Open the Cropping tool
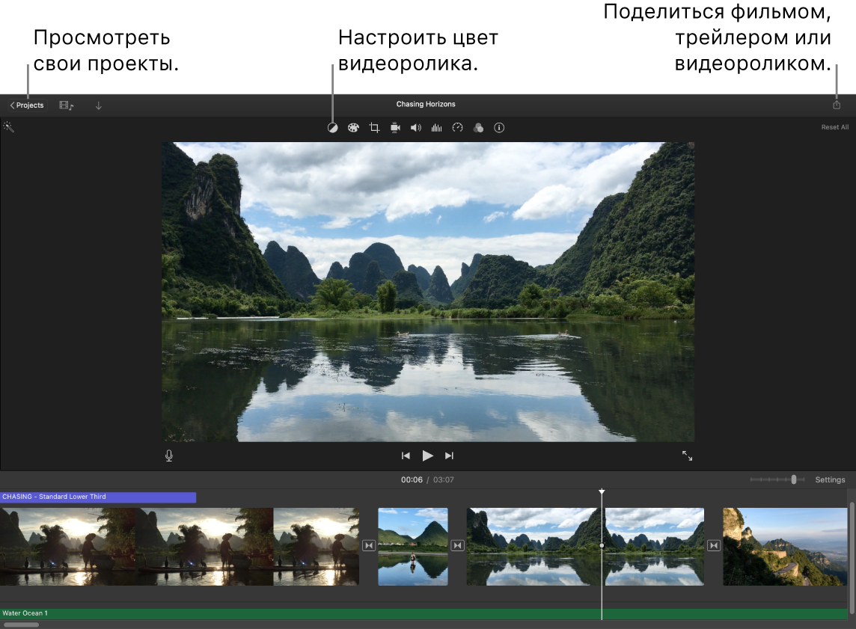The height and width of the screenshot is (629, 856). click(374, 127)
